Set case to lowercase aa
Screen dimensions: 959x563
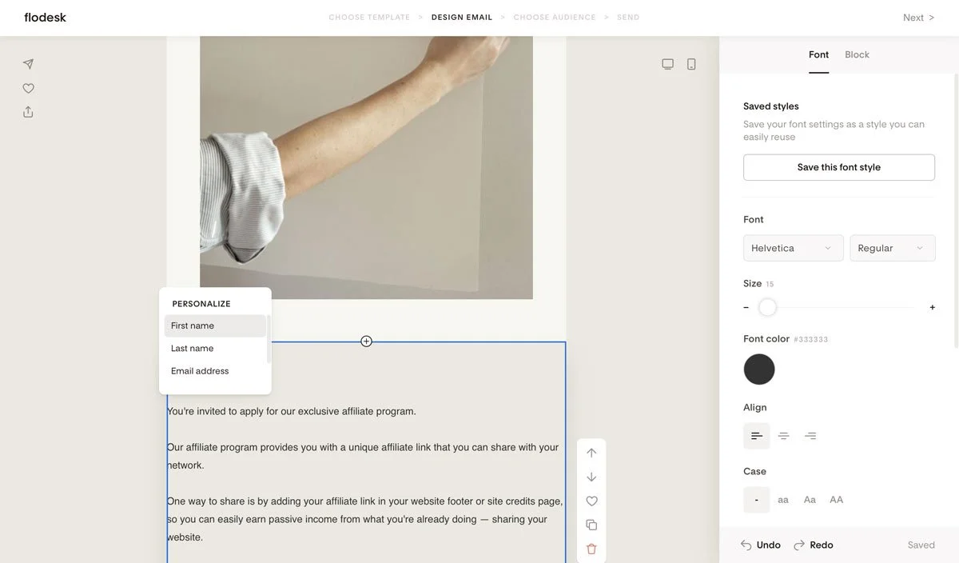coord(783,500)
